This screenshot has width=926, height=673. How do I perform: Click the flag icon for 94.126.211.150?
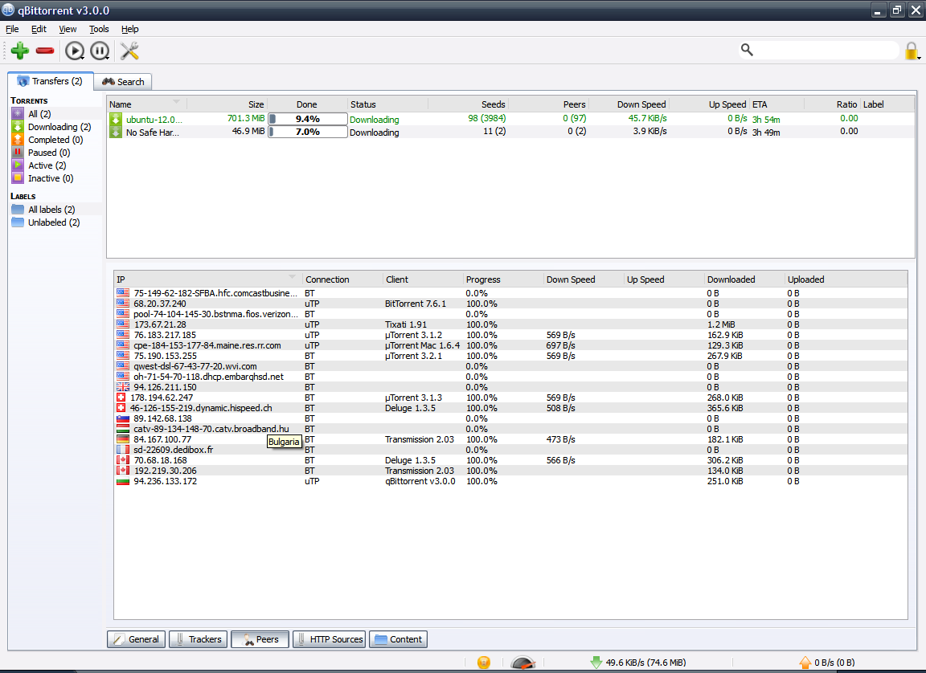(123, 387)
